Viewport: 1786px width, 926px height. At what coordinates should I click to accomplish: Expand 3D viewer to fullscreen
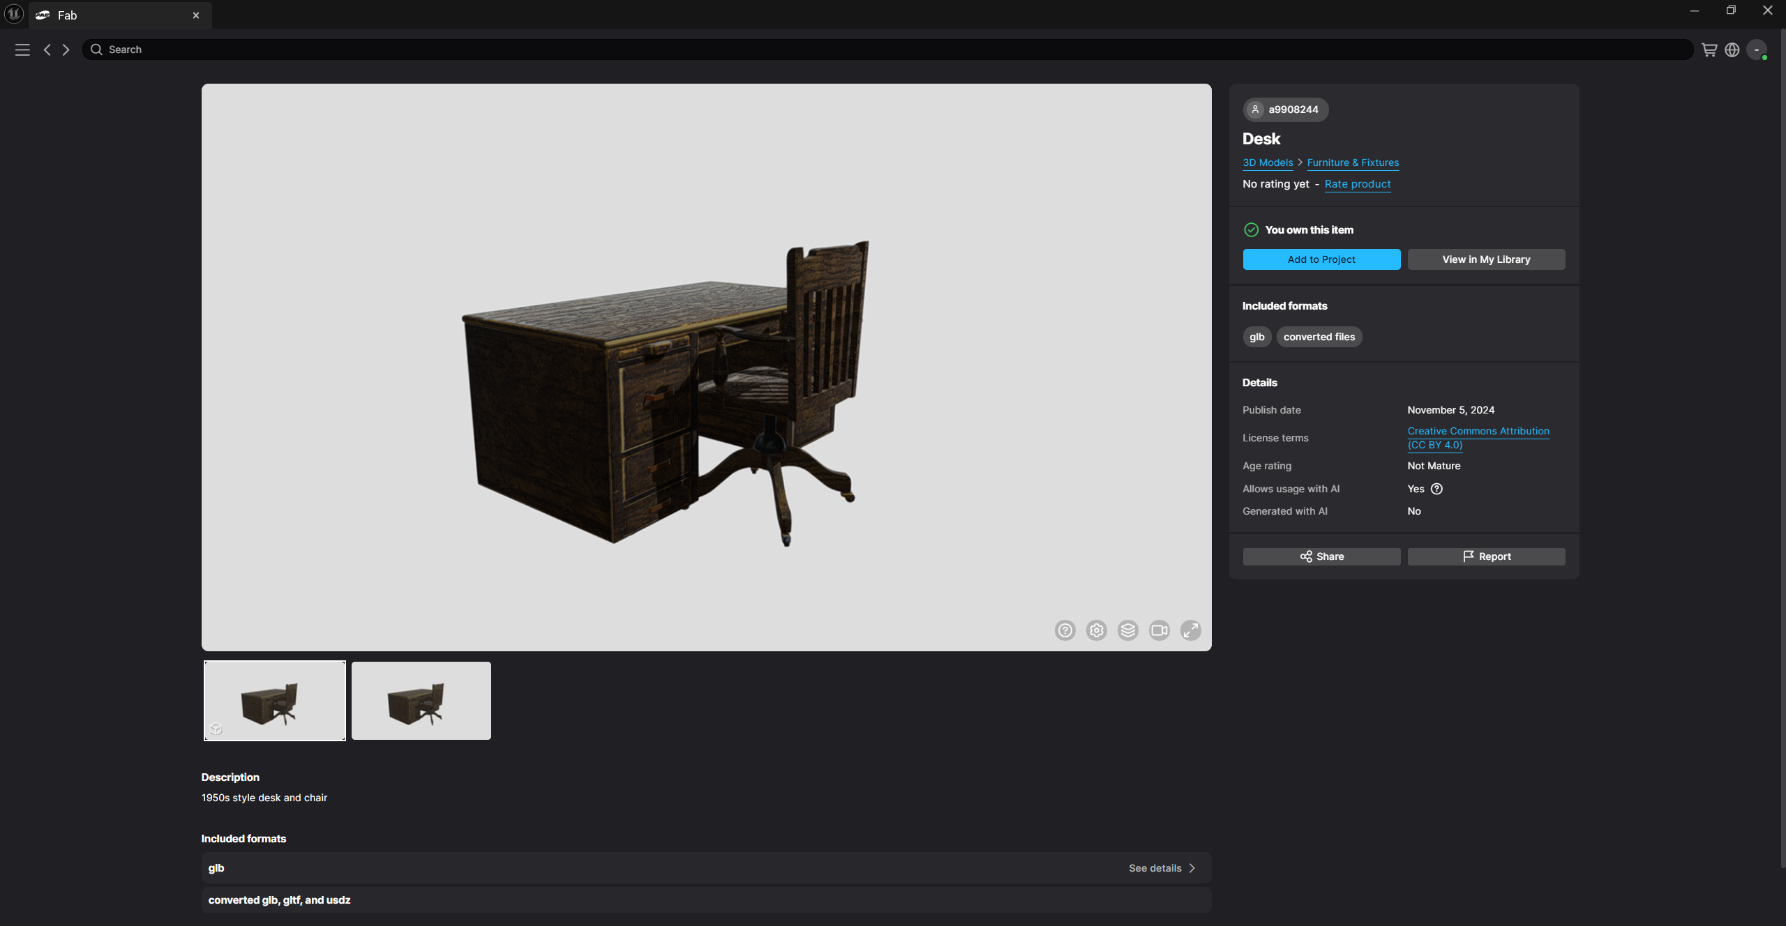coord(1190,630)
